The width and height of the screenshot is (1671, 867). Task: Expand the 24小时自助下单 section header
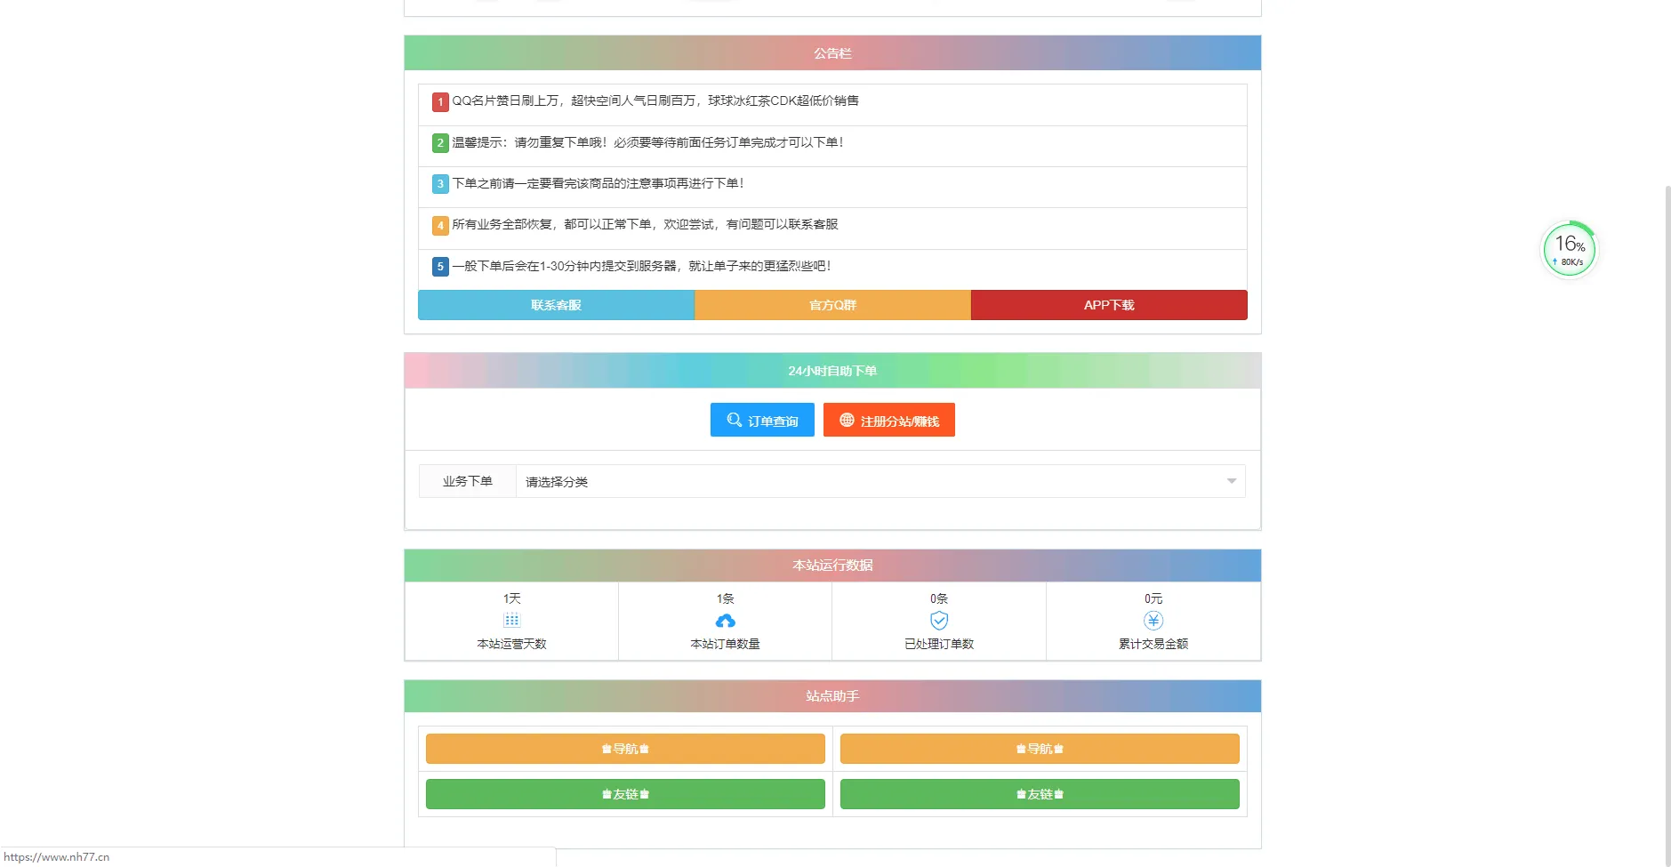coord(832,370)
